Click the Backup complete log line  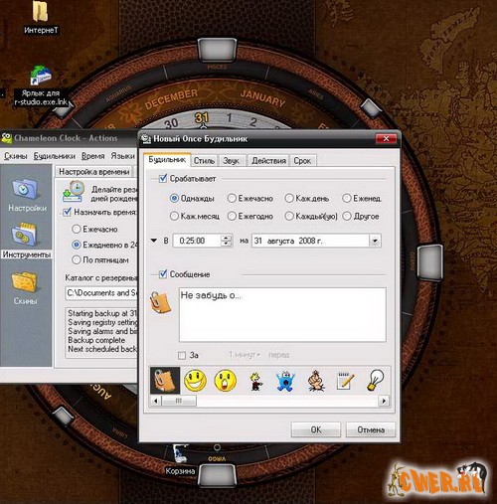96,340
